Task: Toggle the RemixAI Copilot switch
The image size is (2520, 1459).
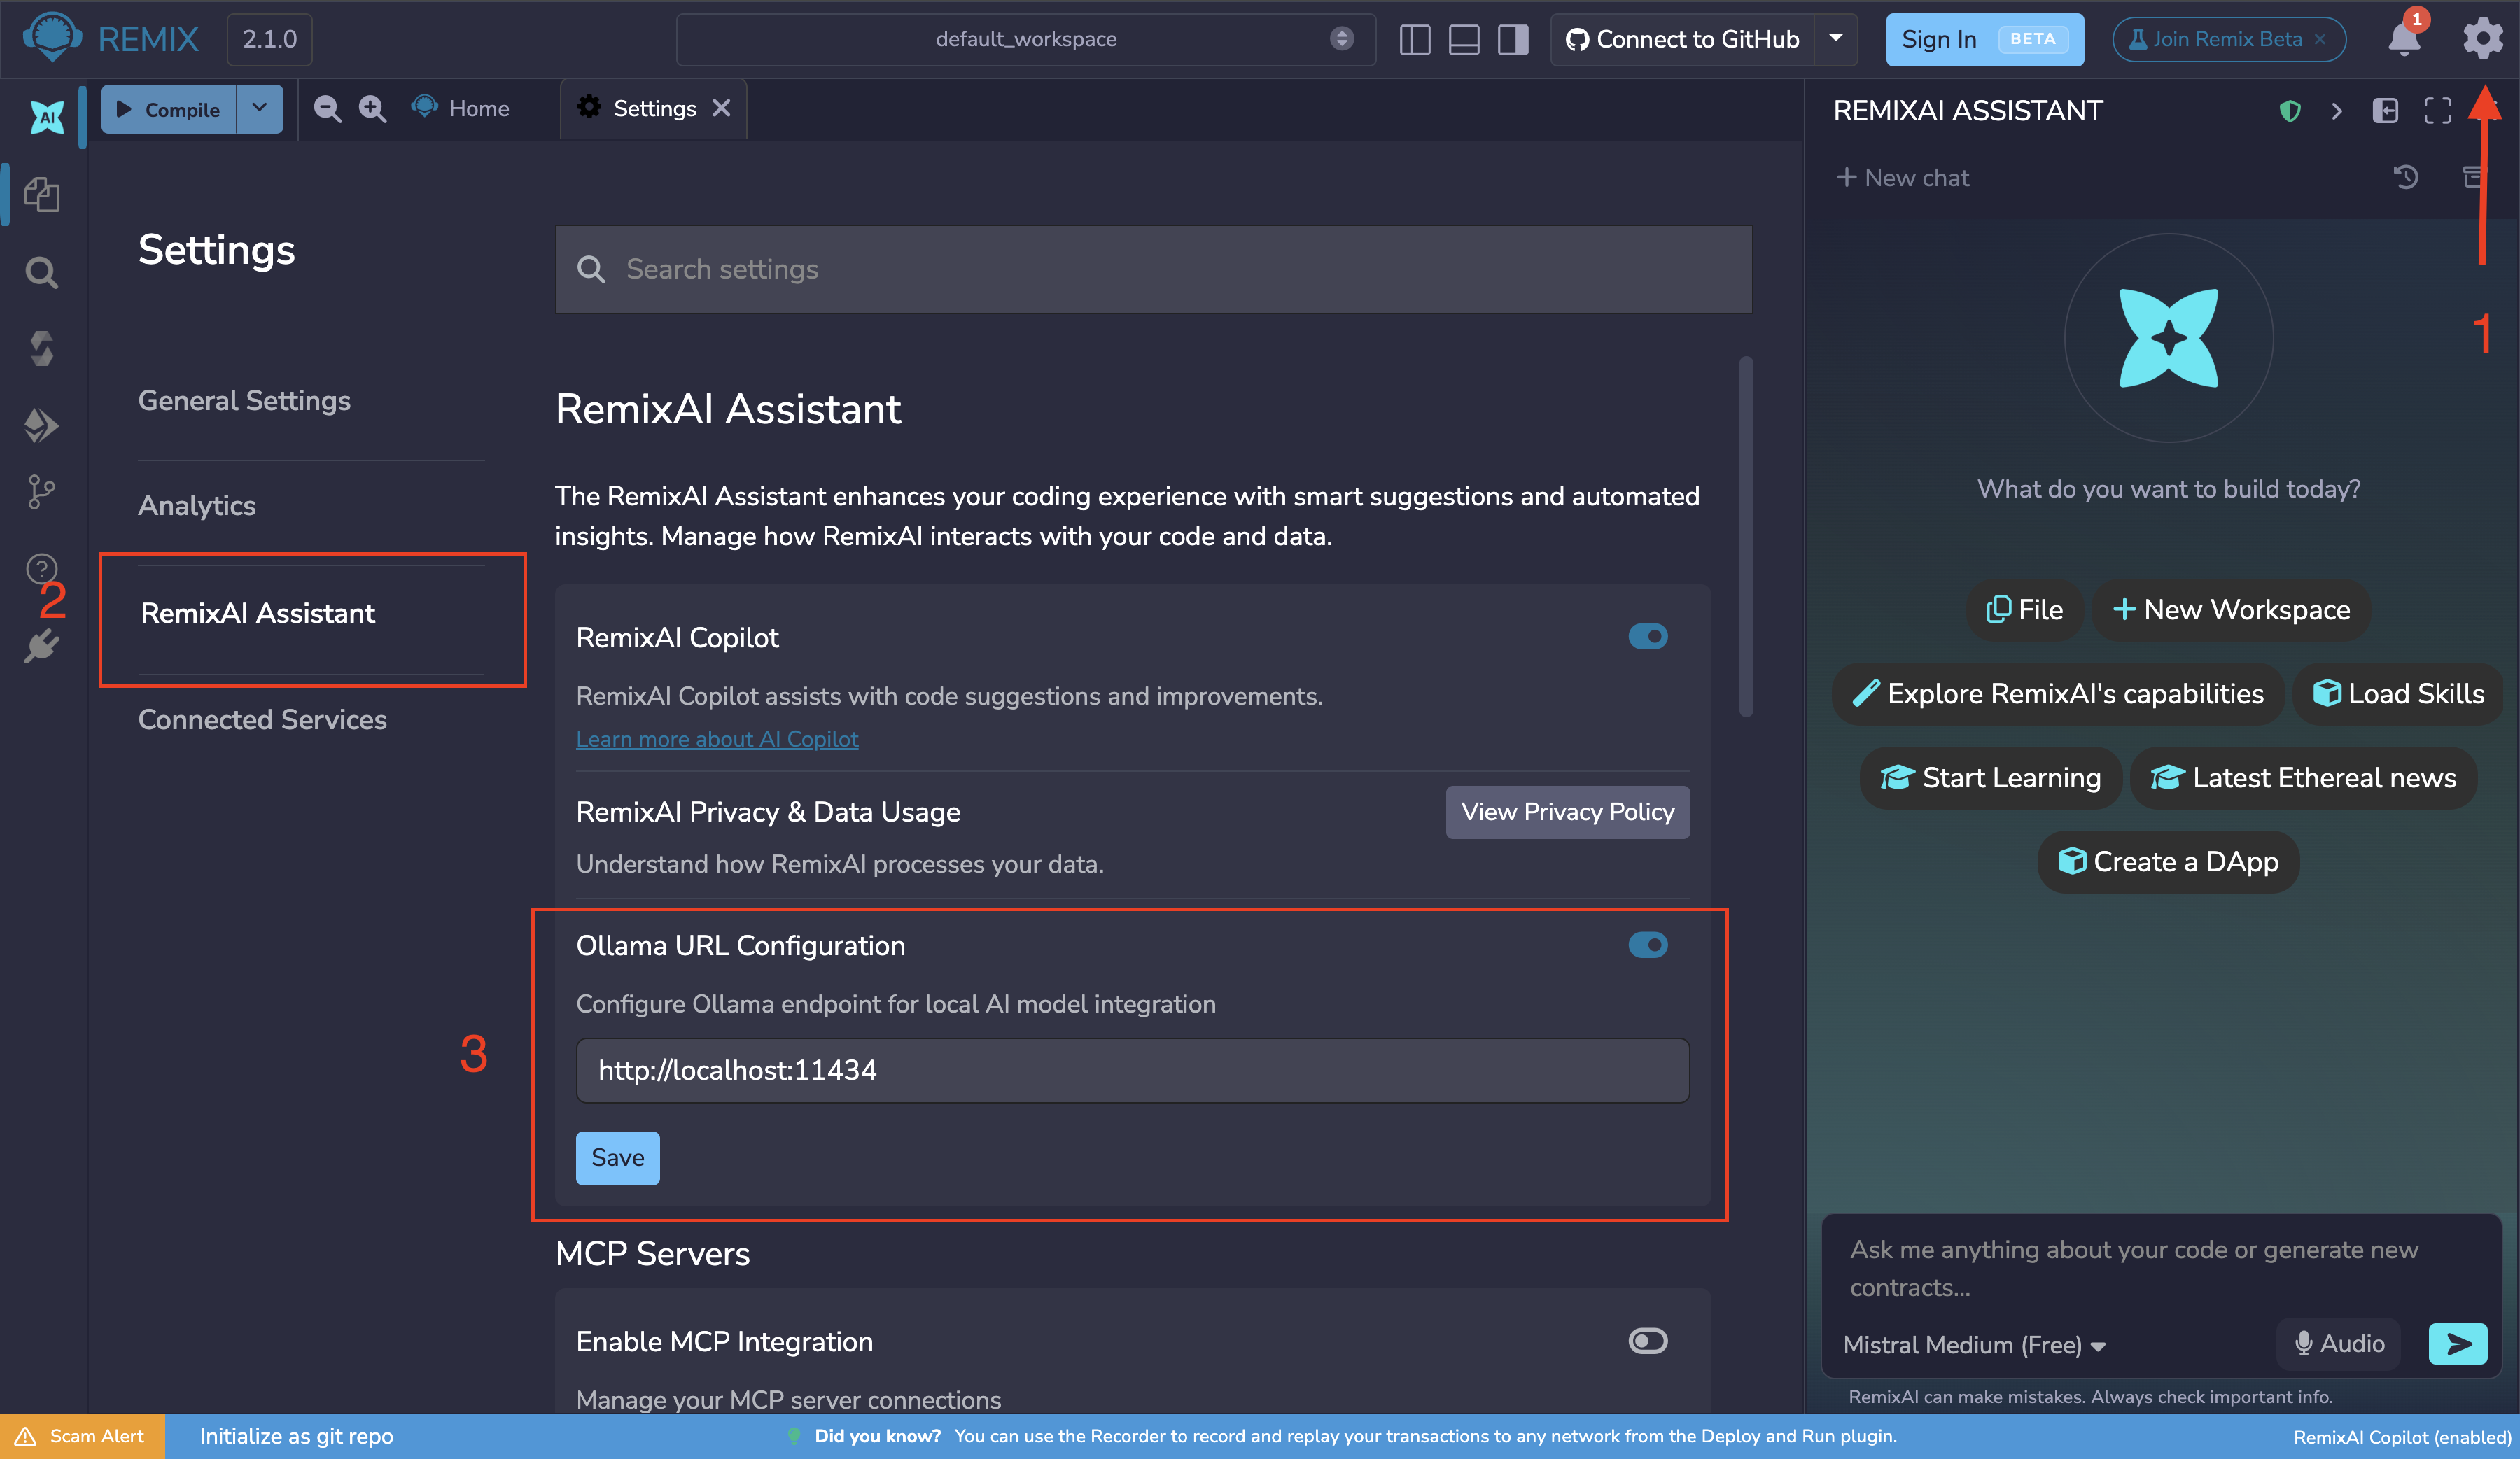Action: [x=1648, y=637]
